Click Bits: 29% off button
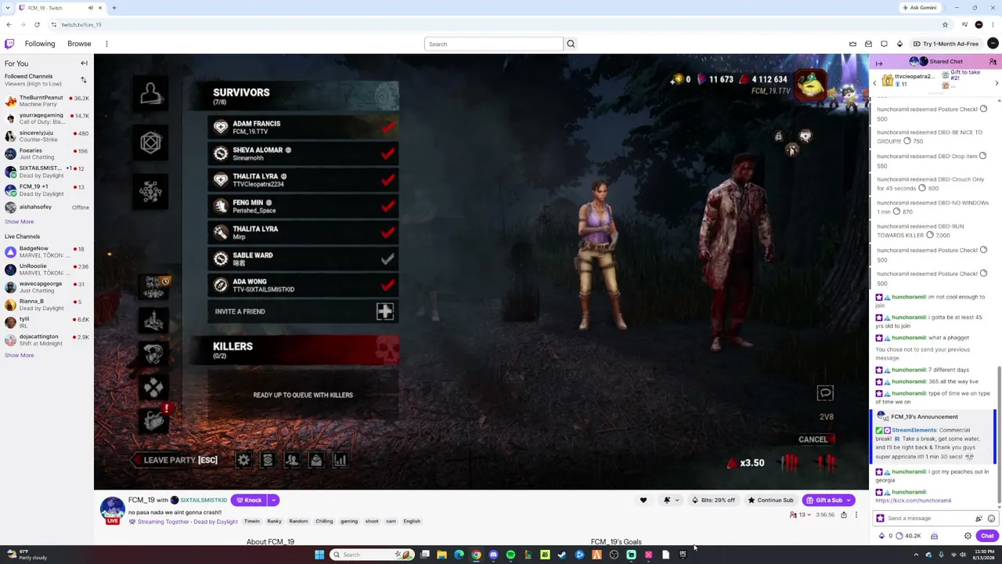This screenshot has width=1002, height=564. pyautogui.click(x=714, y=500)
